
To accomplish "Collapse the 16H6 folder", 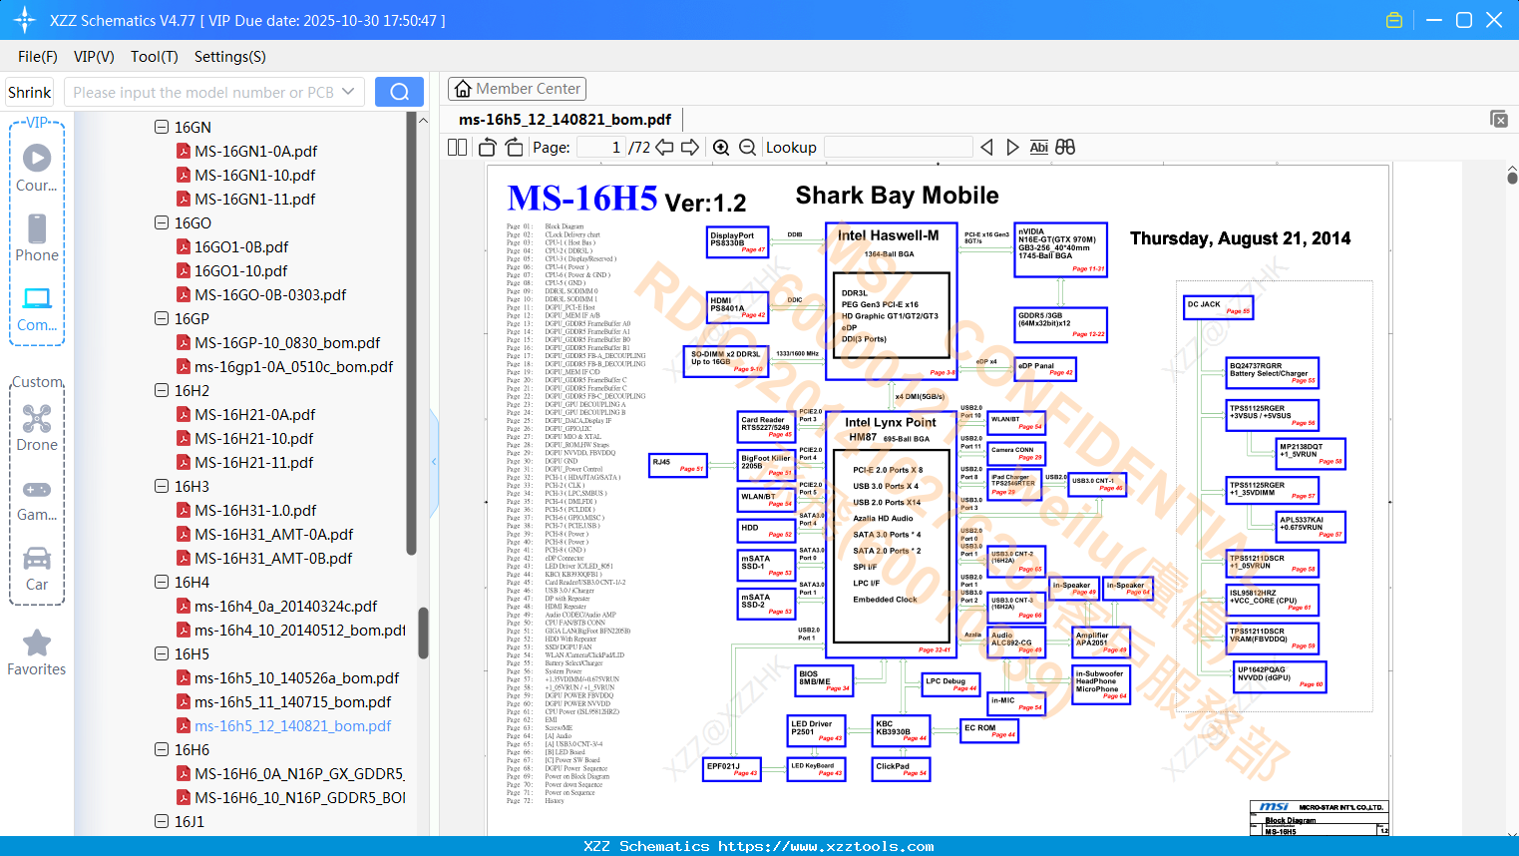I will click(x=162, y=749).
